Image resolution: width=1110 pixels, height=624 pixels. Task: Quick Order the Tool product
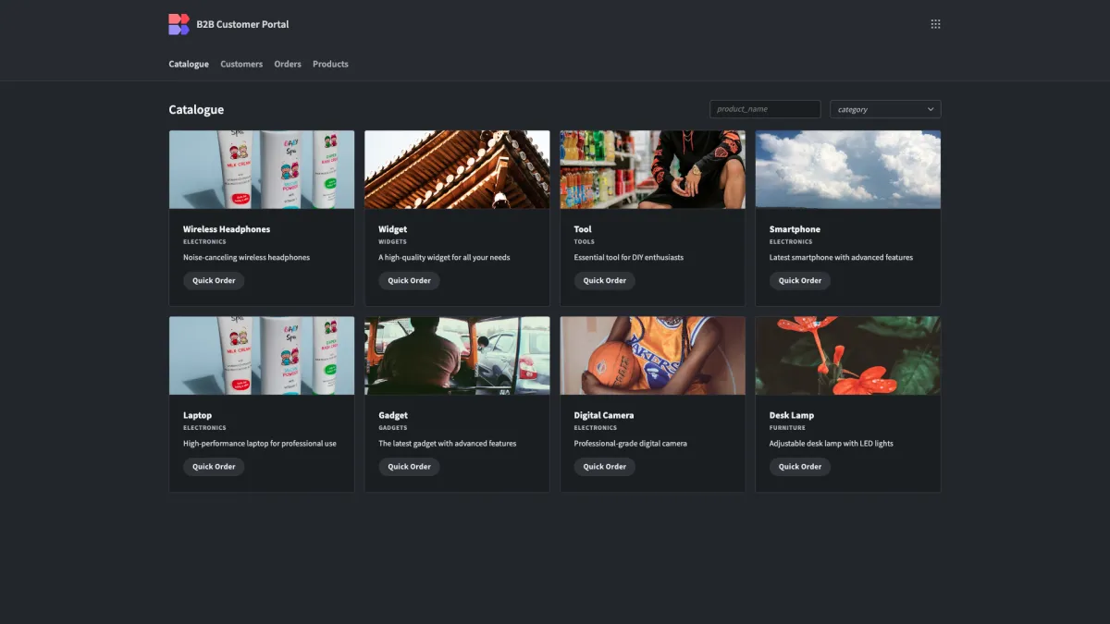click(605, 281)
